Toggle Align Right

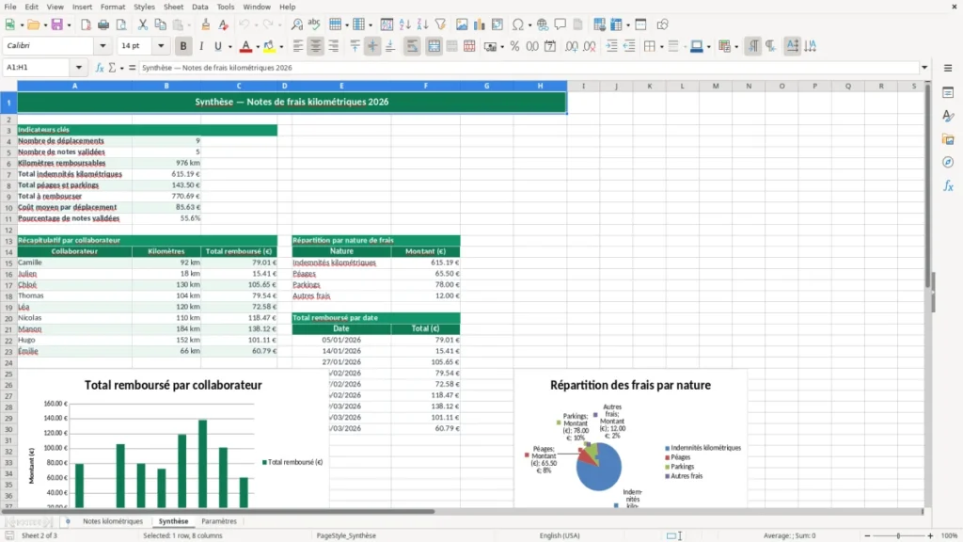click(x=334, y=46)
